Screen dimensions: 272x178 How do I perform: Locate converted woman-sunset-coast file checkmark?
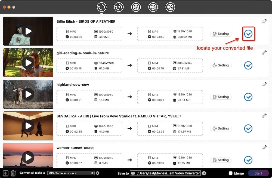click(x=248, y=160)
